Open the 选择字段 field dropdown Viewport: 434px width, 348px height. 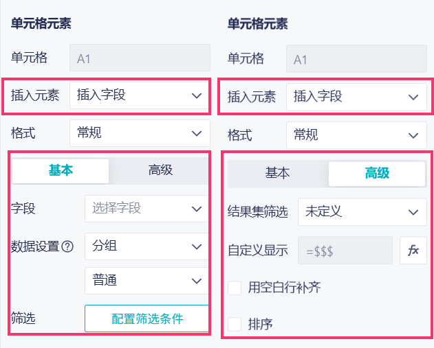[146, 208]
